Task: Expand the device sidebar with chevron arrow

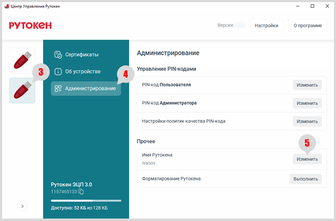Action: click(22, 206)
